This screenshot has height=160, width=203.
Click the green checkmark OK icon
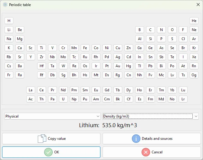point(48,152)
